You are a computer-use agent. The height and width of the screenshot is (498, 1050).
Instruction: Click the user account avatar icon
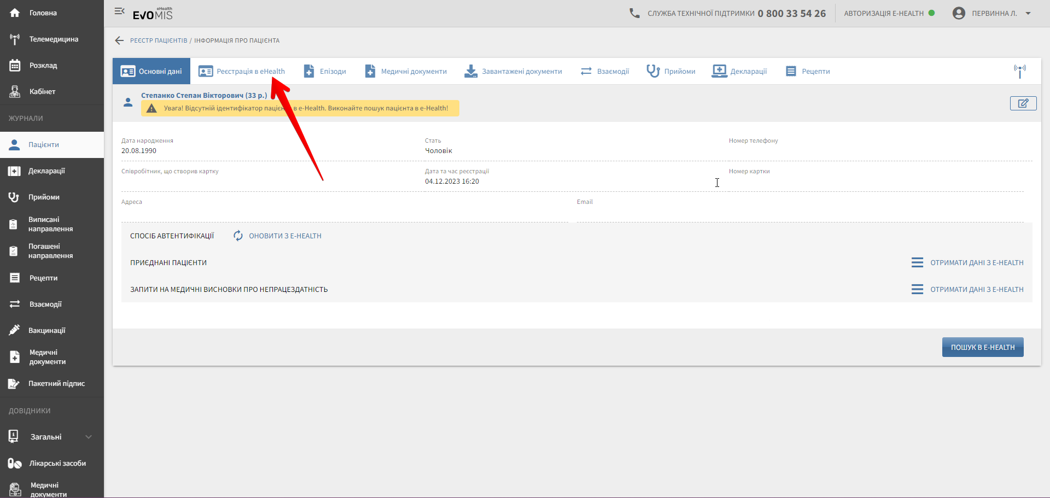[x=959, y=13]
